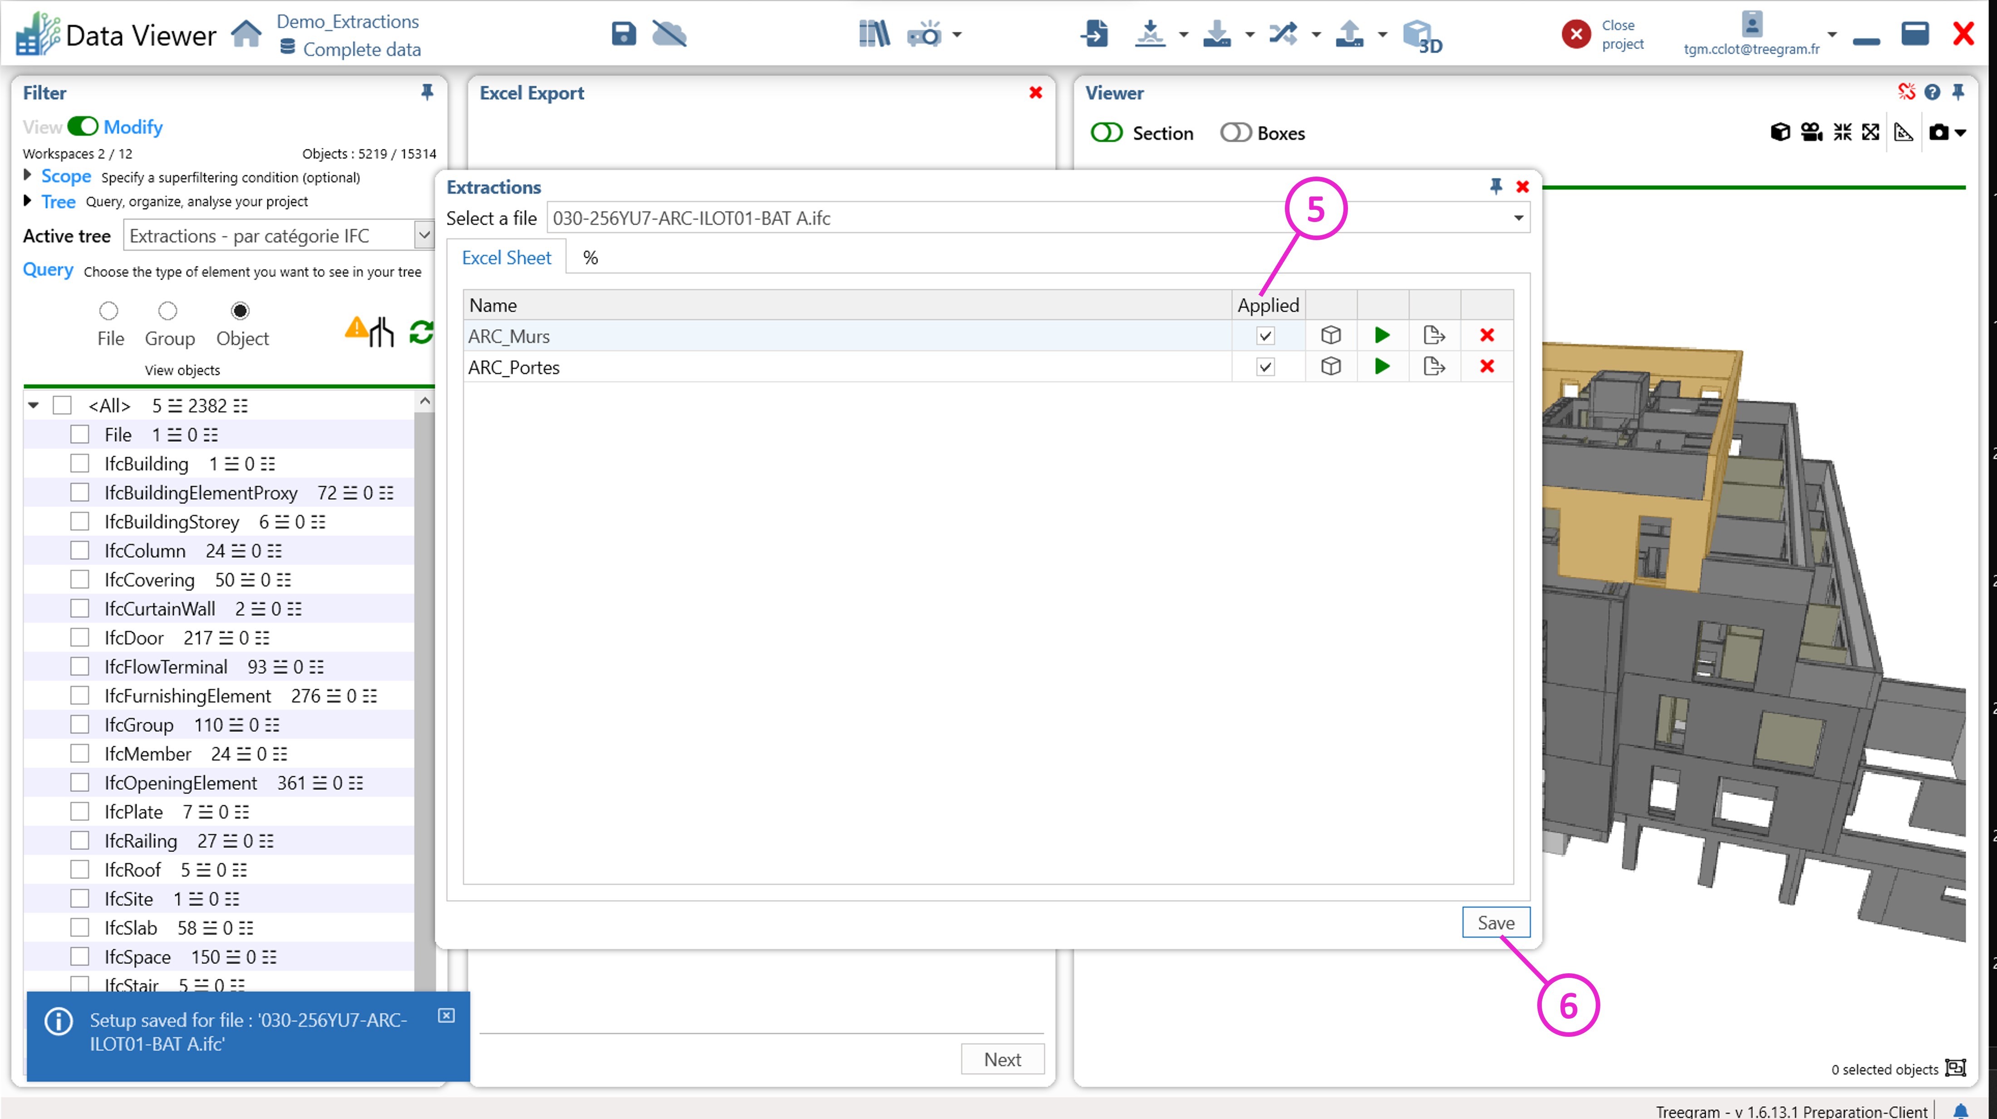This screenshot has height=1119, width=1997.
Task: Open the library books icon
Action: click(874, 34)
